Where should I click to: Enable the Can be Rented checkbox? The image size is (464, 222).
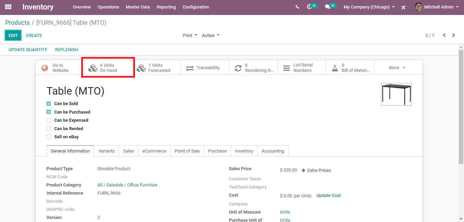(x=49, y=128)
